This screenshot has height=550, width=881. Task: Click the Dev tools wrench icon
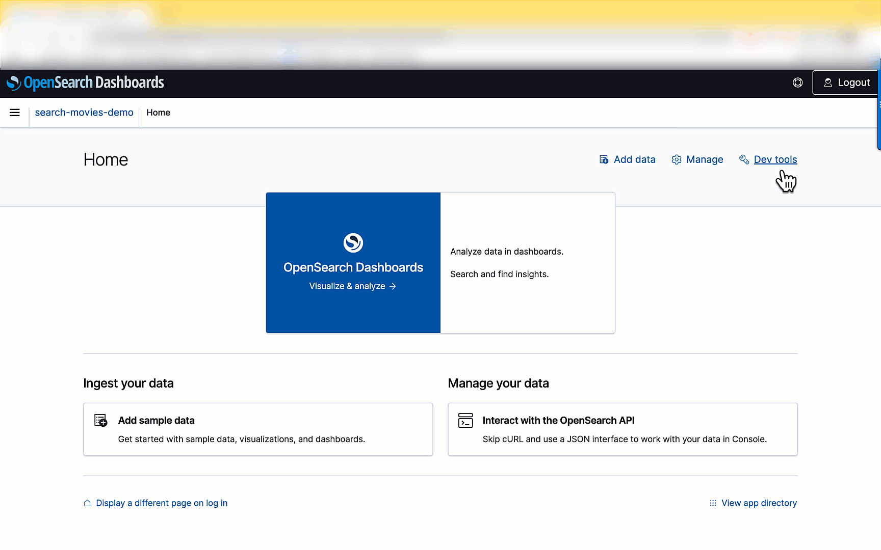tap(744, 159)
